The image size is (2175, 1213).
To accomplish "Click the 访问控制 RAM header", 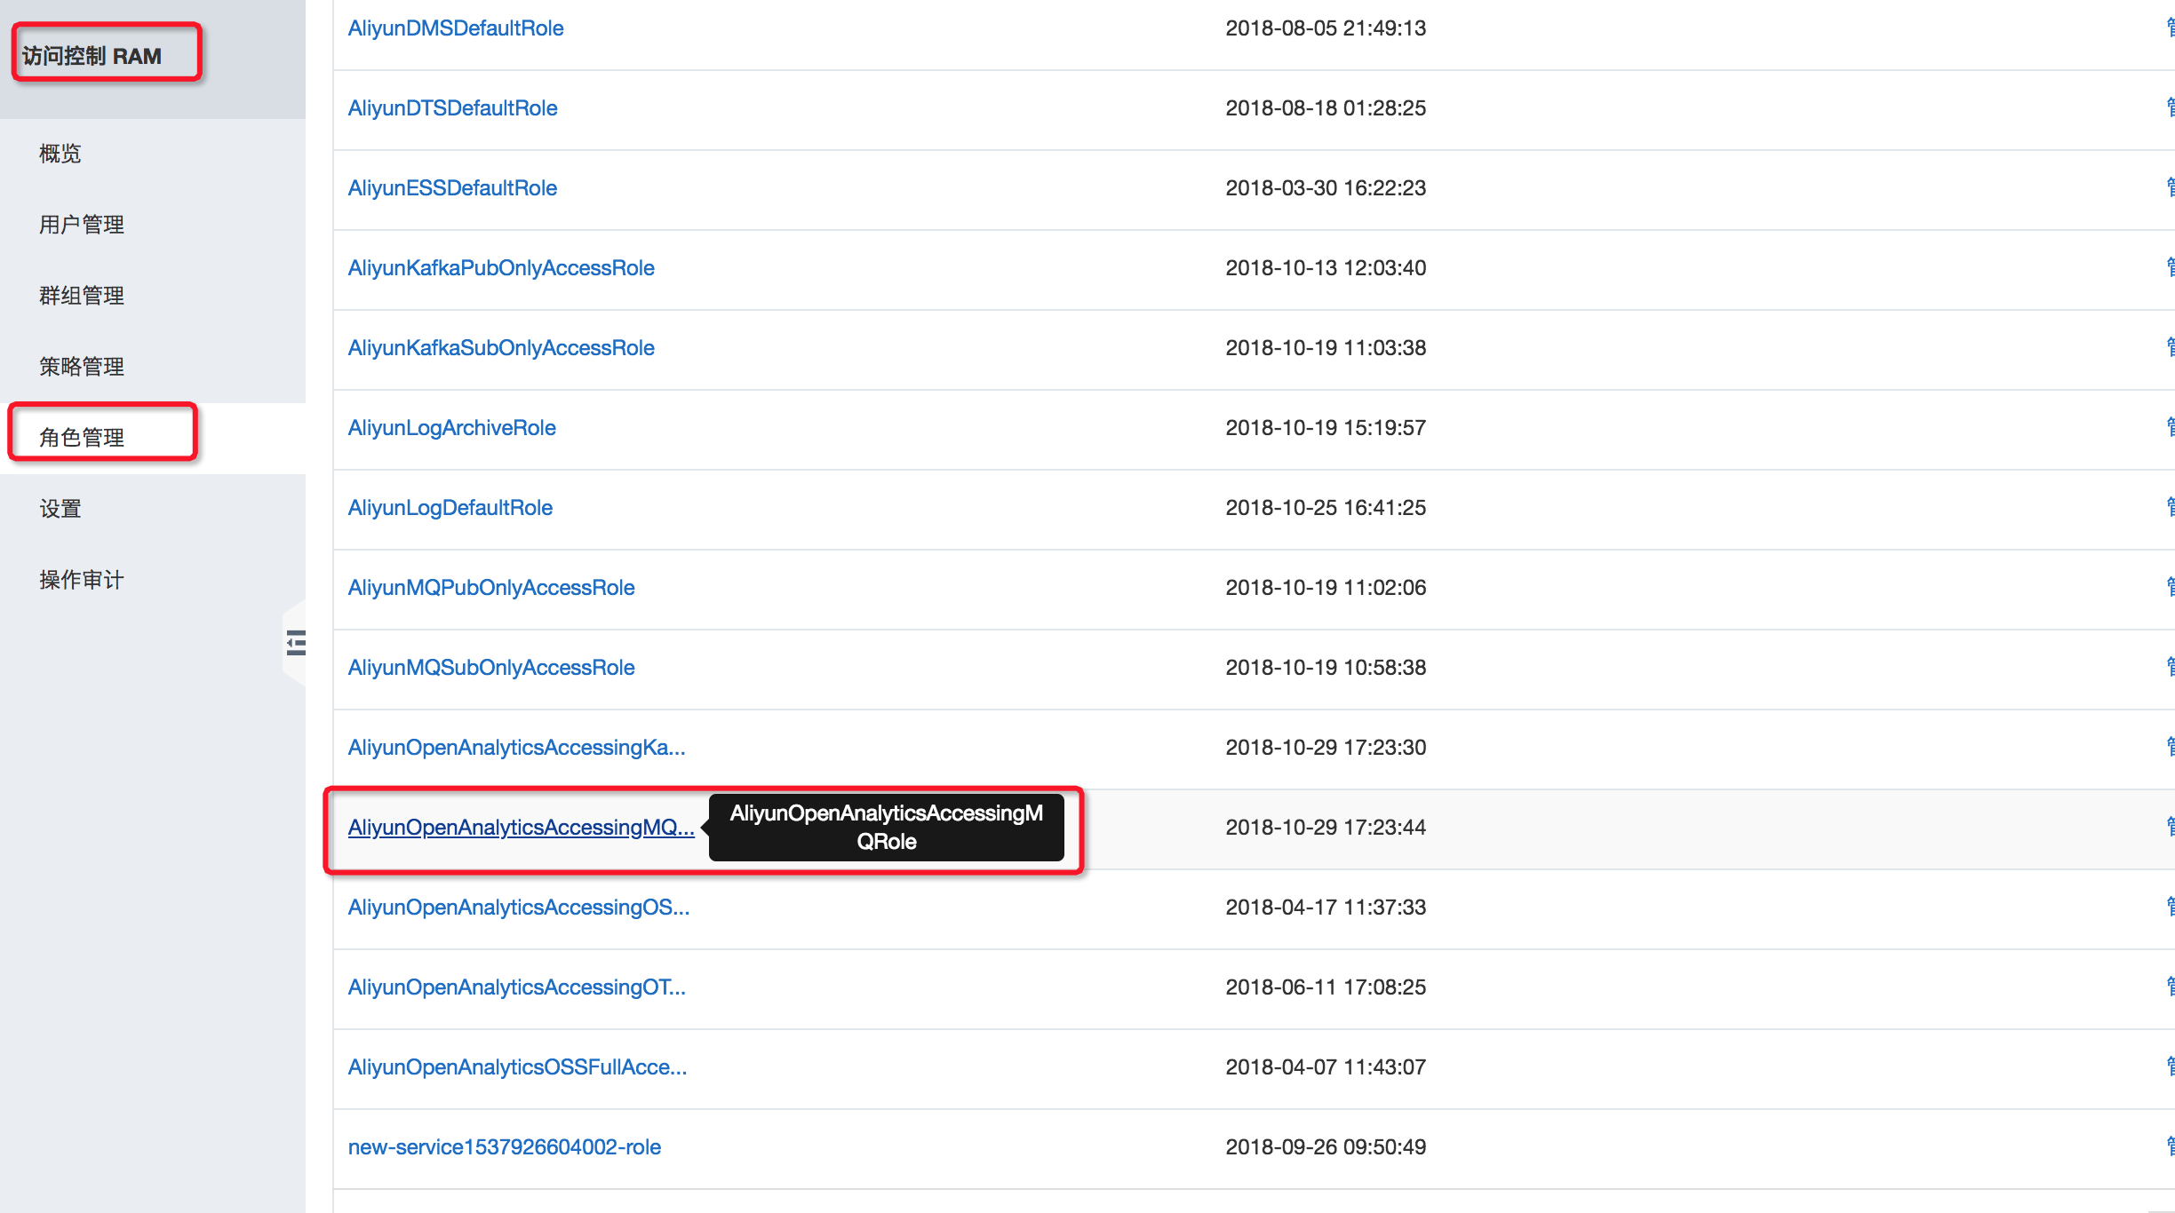I will pyautogui.click(x=92, y=56).
